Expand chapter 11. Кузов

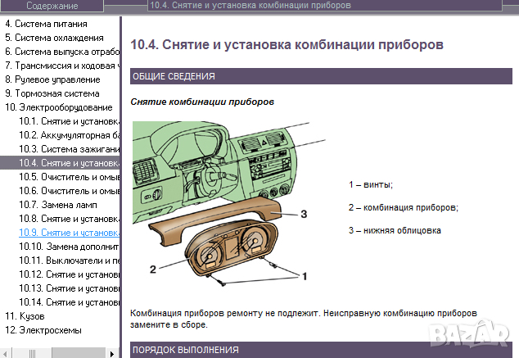tap(25, 315)
